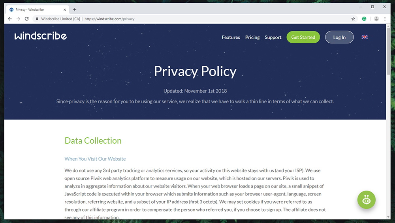Click the Privacy Policy title
This screenshot has height=223, width=395.
click(195, 71)
